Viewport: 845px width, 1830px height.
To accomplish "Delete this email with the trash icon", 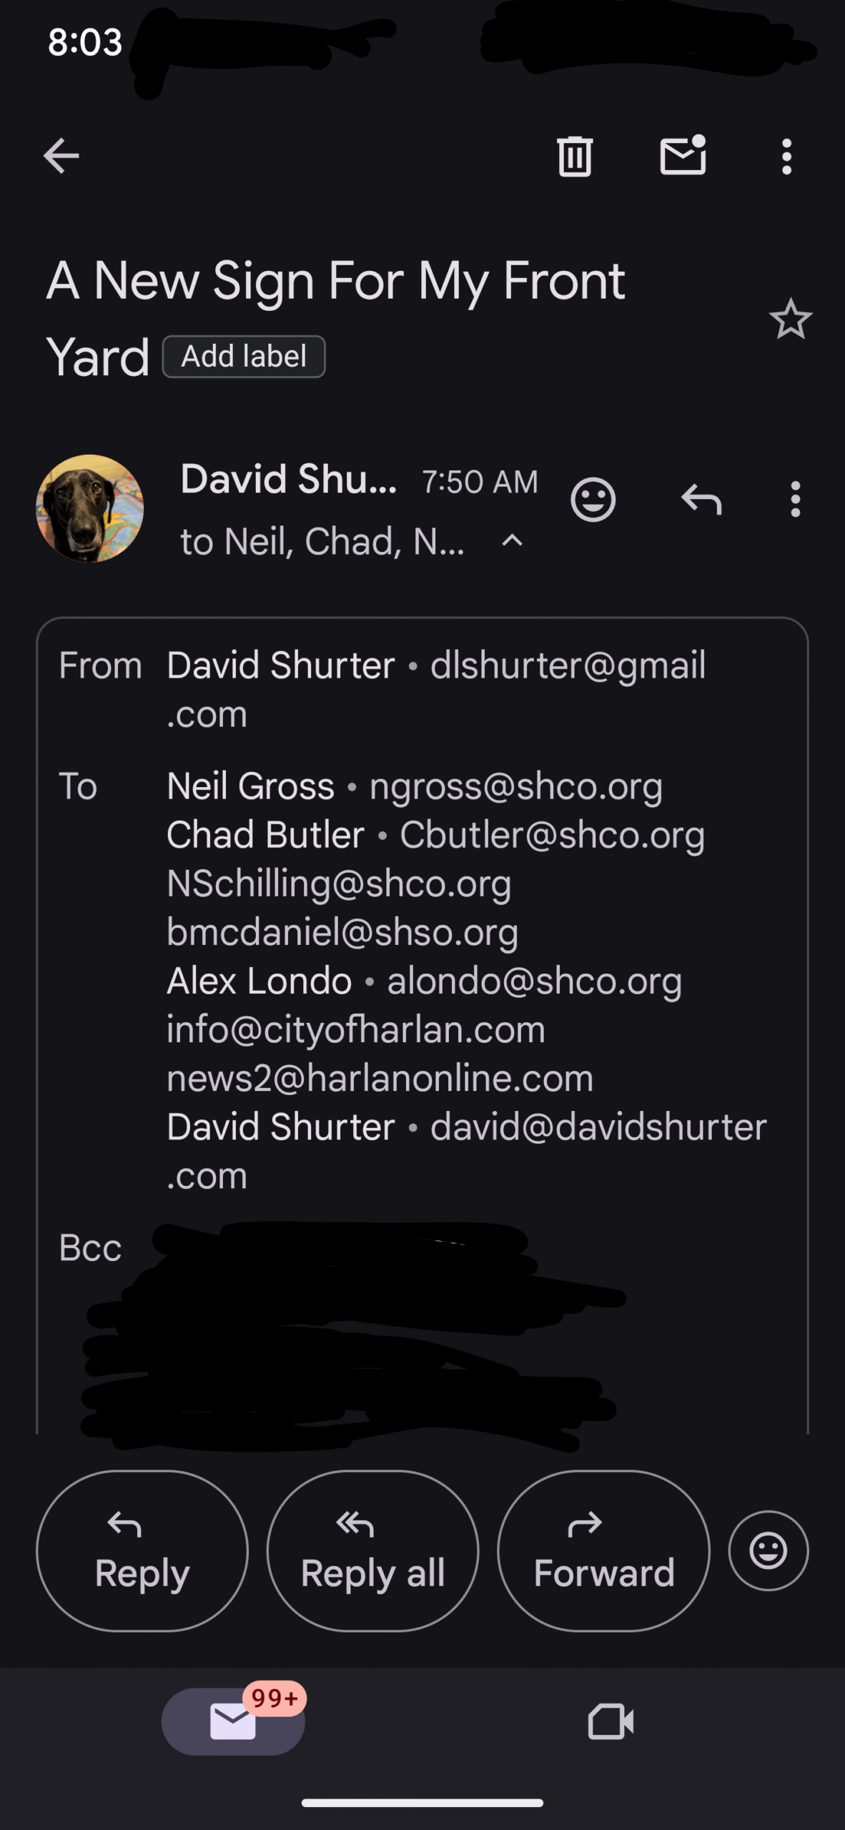I will pyautogui.click(x=575, y=156).
